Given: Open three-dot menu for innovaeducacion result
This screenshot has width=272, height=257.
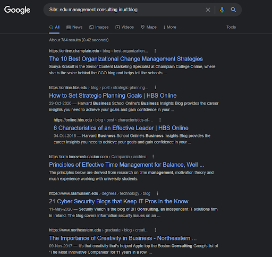Looking at the screenshot, I should point(153,157).
